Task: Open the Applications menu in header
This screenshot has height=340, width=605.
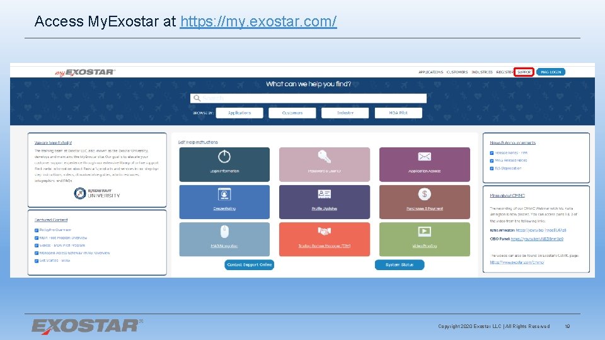Action: click(x=430, y=72)
